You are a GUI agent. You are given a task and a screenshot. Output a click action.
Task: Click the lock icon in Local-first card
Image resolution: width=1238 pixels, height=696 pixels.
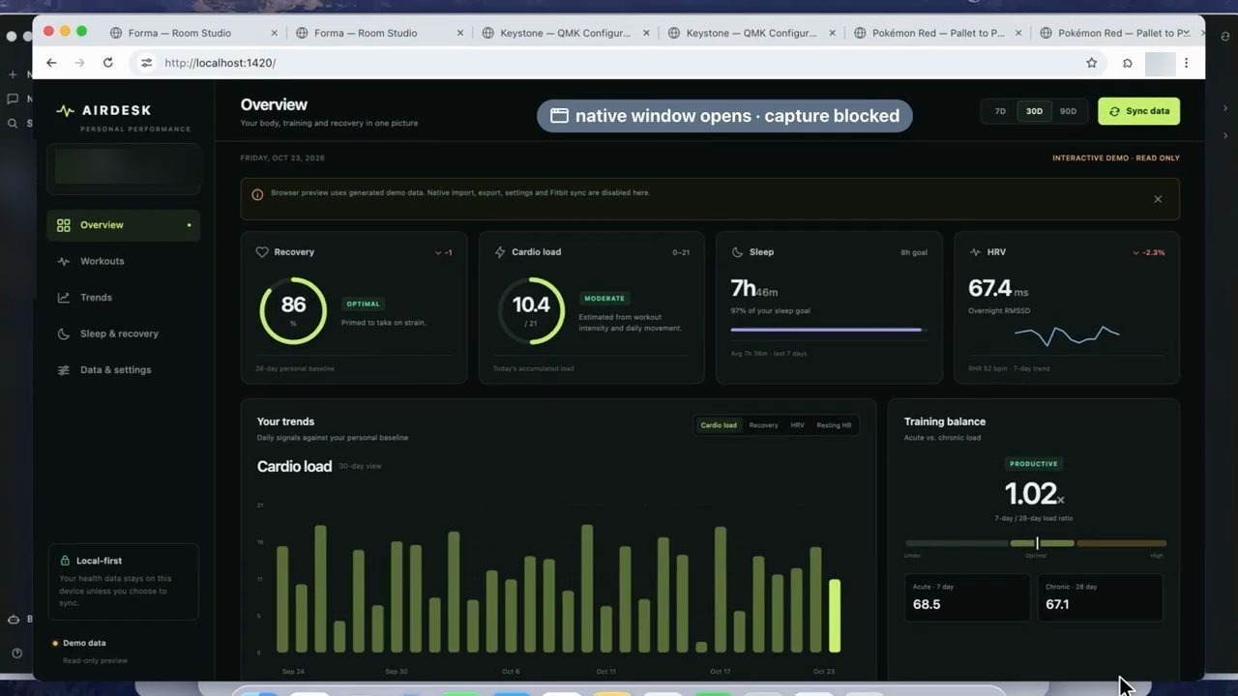66,561
